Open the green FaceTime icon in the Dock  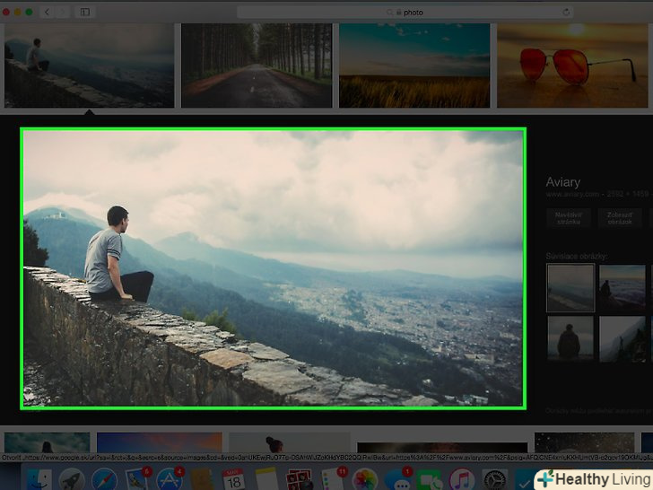(430, 479)
